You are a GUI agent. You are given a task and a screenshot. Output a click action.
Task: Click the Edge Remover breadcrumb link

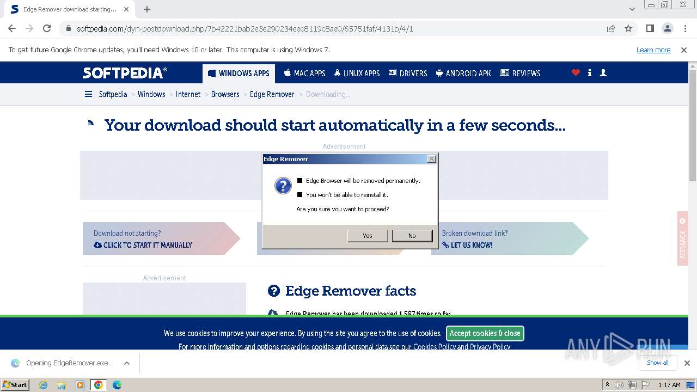tap(272, 94)
